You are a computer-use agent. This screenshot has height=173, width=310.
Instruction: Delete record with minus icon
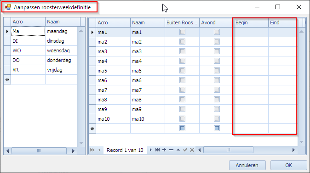(x=171, y=150)
